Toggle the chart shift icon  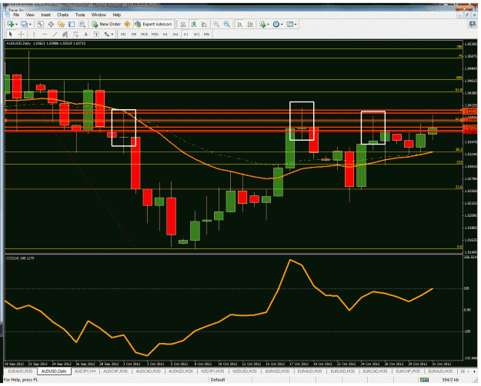[x=250, y=24]
